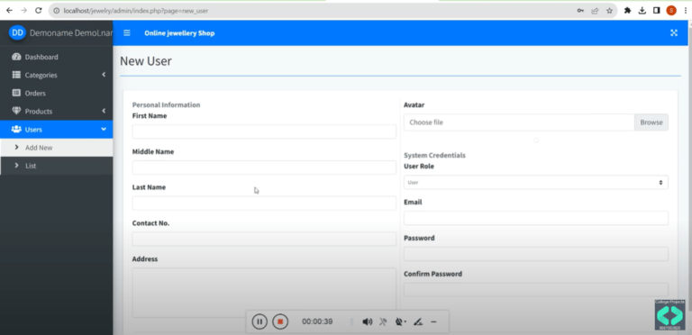This screenshot has height=335, width=692.
Task: Go forward in browser
Action: (x=23, y=11)
